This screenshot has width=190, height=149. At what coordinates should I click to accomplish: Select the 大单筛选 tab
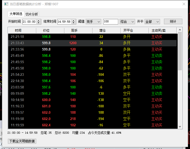16,14
